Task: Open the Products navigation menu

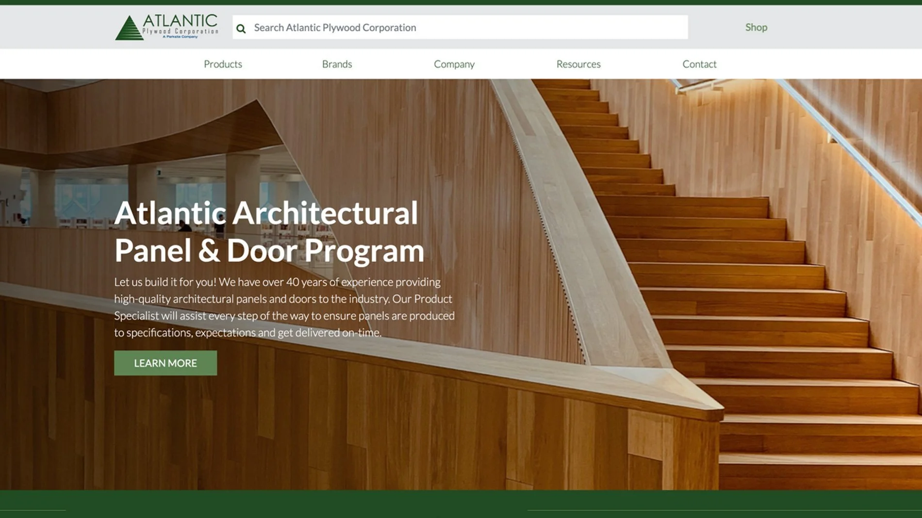Action: click(223, 64)
